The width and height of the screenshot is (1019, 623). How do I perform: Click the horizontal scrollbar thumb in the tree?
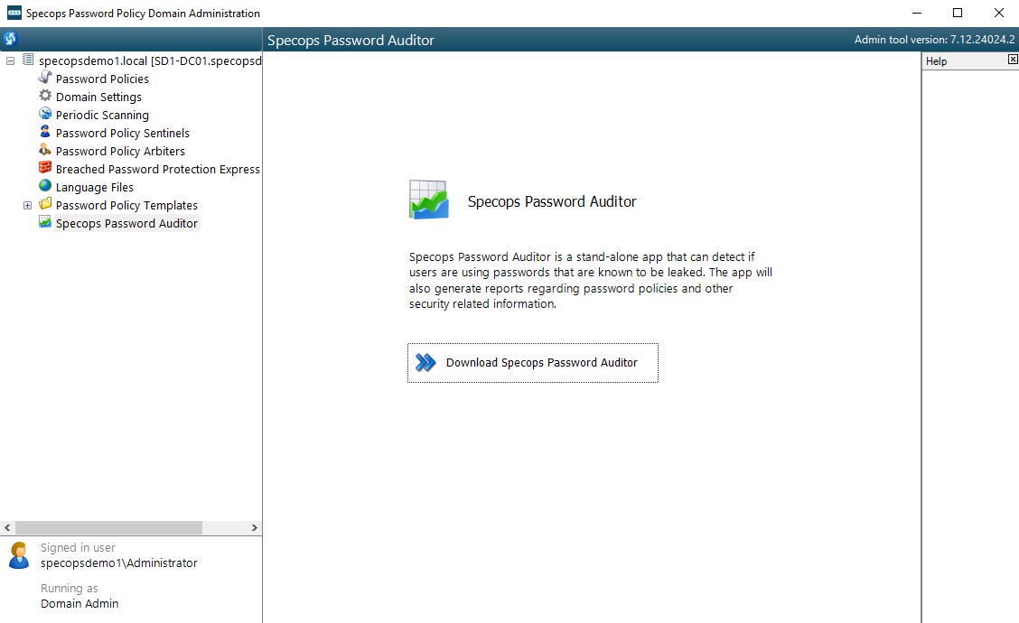coord(108,527)
